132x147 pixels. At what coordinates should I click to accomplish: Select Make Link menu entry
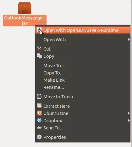(x=83, y=80)
